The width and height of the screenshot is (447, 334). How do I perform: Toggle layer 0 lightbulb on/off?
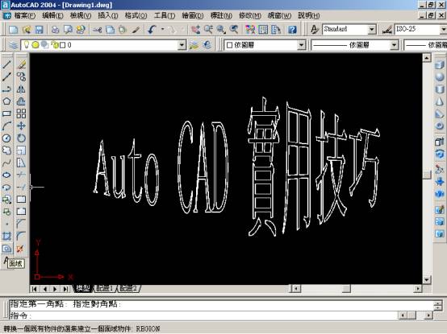point(27,44)
